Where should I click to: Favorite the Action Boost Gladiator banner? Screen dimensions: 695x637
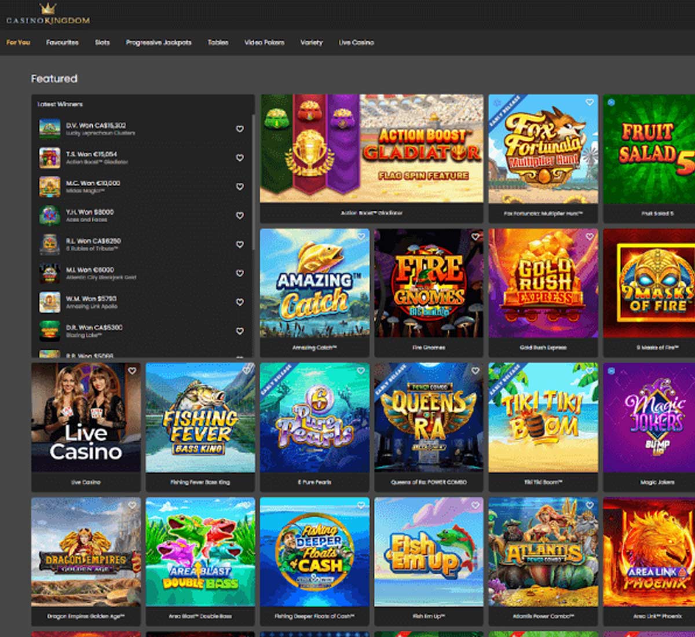(x=471, y=103)
